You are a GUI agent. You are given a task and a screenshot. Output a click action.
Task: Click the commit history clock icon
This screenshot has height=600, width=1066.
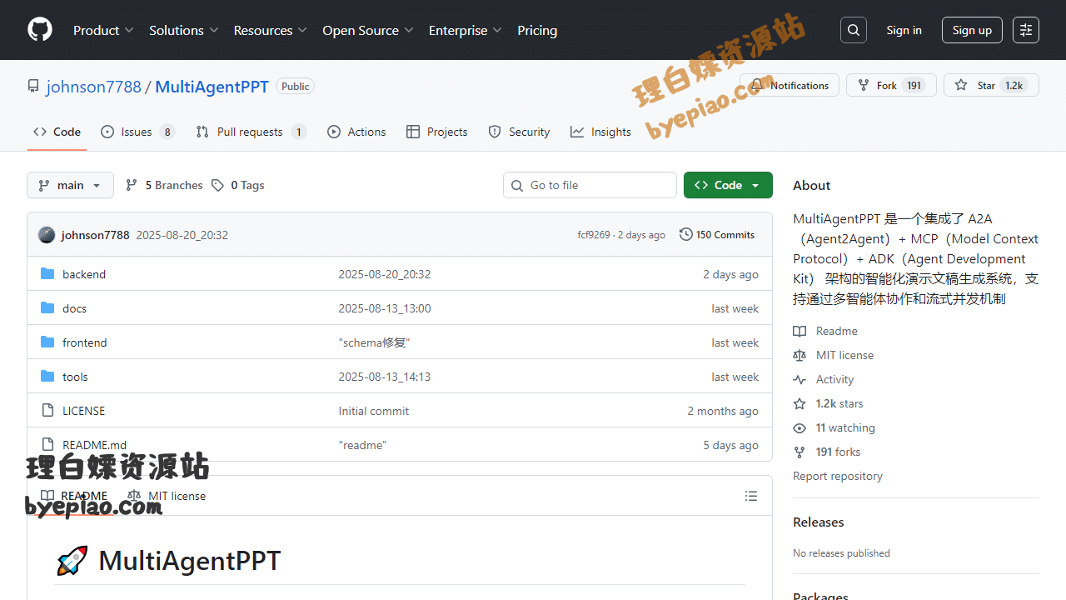686,235
